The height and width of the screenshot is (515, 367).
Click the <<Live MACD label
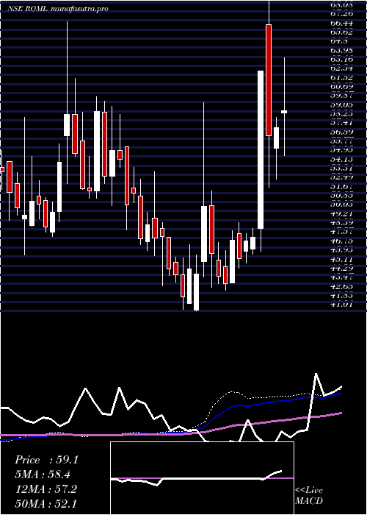[309, 496]
